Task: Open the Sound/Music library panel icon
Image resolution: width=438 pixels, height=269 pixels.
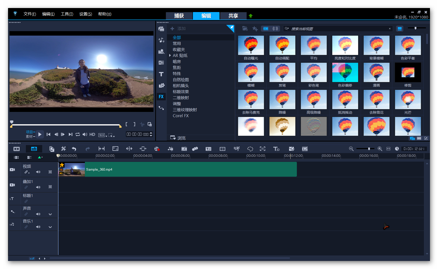Action: [x=161, y=40]
